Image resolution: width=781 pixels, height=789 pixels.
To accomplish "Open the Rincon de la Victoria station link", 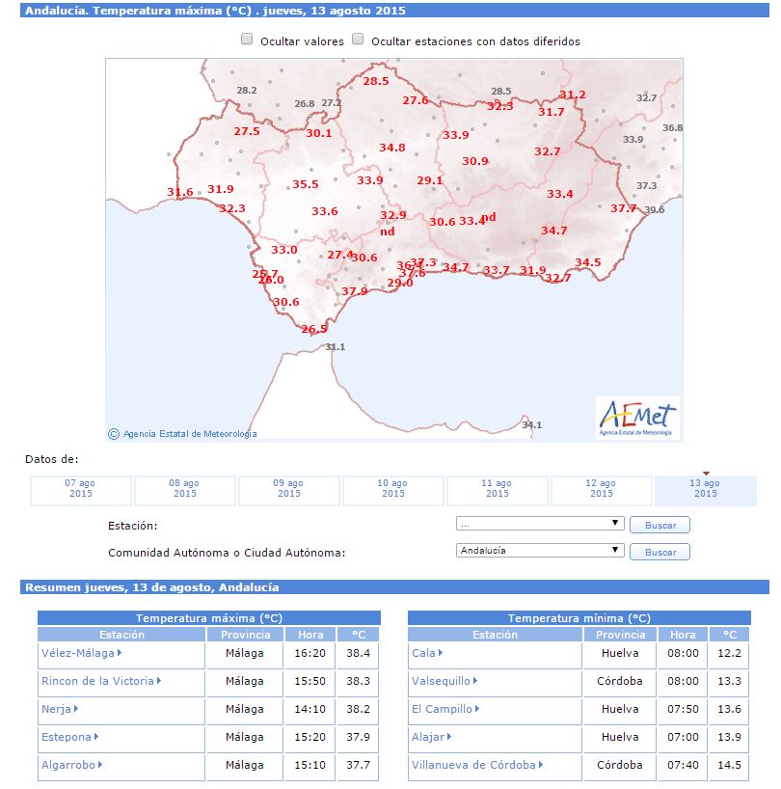I will click(97, 681).
